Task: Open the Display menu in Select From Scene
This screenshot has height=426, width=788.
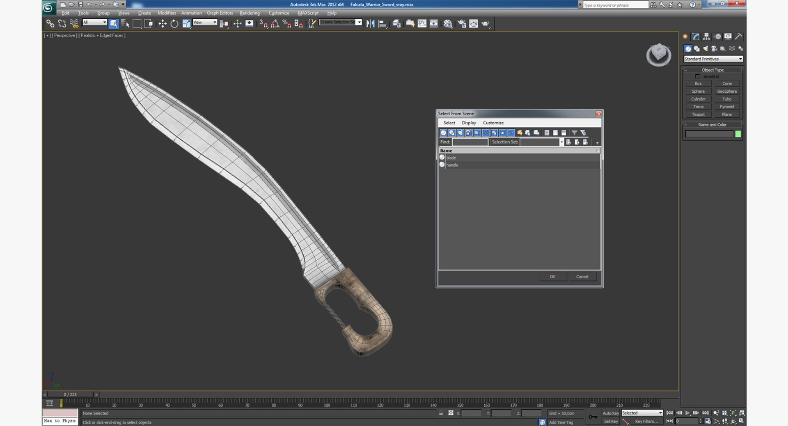Action: coord(469,123)
